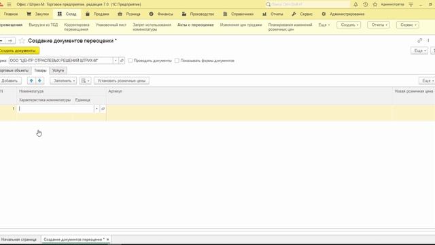The image size is (435, 245).
Task: Expand 'Еще' in the navigation commands row
Action: click(x=324, y=24)
